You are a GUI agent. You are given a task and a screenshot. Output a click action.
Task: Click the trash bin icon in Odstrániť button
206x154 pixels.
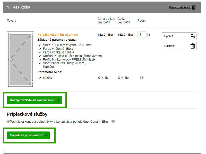pyautogui.click(x=192, y=46)
